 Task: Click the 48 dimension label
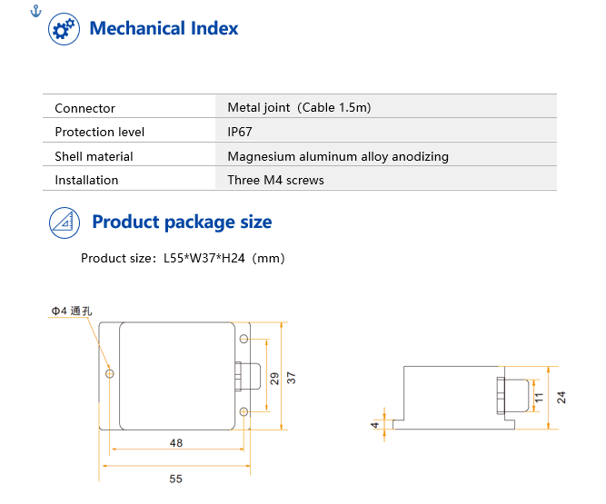coord(175,443)
